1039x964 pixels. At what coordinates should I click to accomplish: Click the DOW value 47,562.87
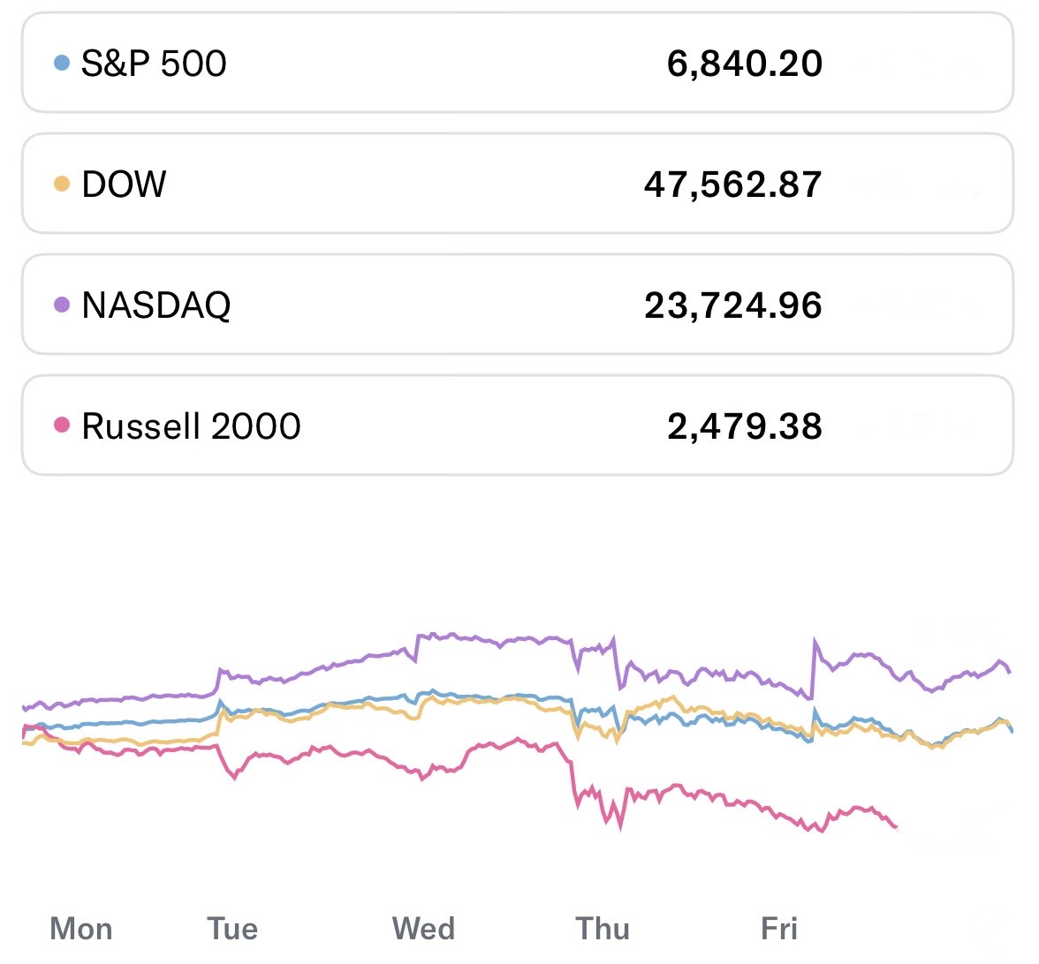(x=733, y=185)
